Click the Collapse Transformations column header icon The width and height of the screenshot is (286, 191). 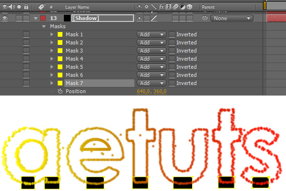point(146,7)
